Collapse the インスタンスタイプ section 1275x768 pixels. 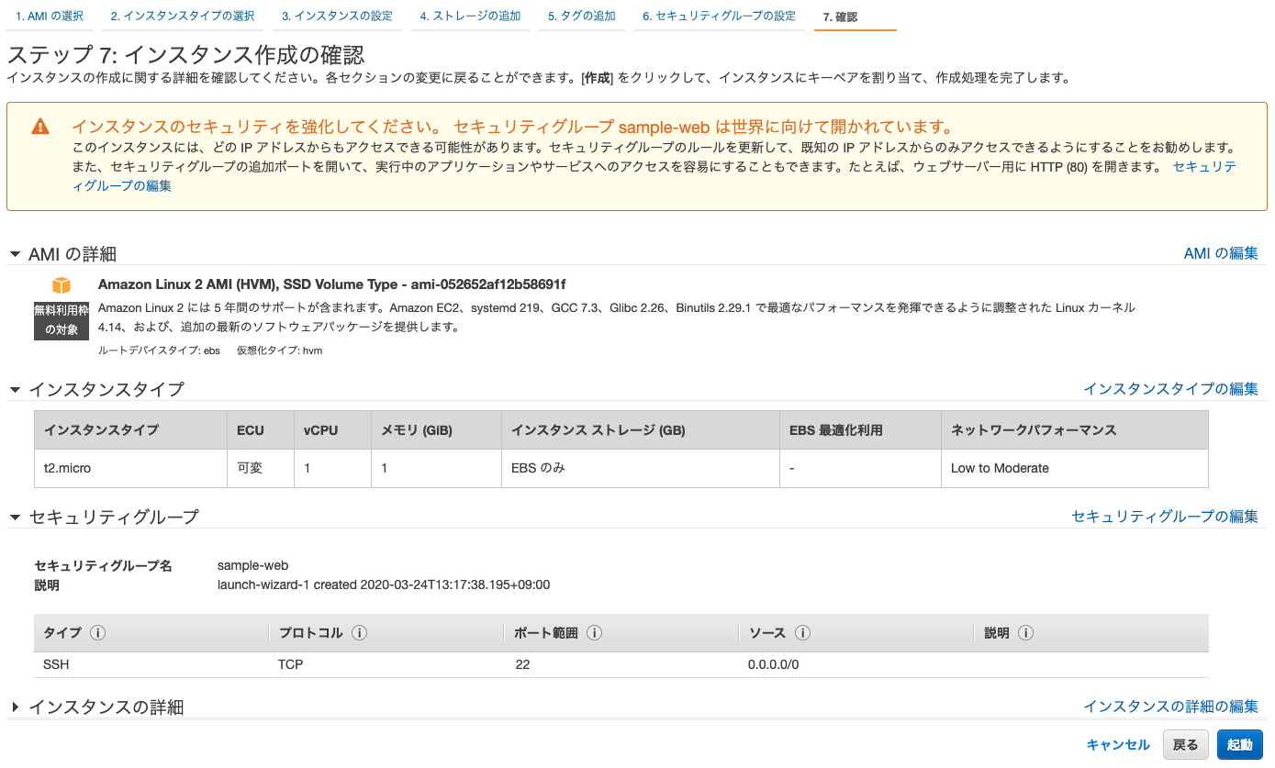tap(16, 389)
